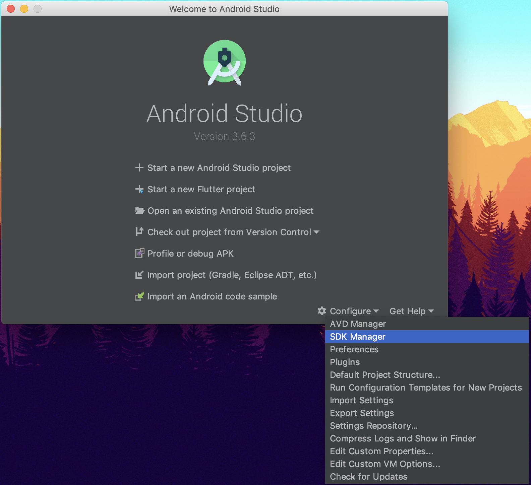
Task: Open Edit Custom VM Options...
Action: [427, 464]
